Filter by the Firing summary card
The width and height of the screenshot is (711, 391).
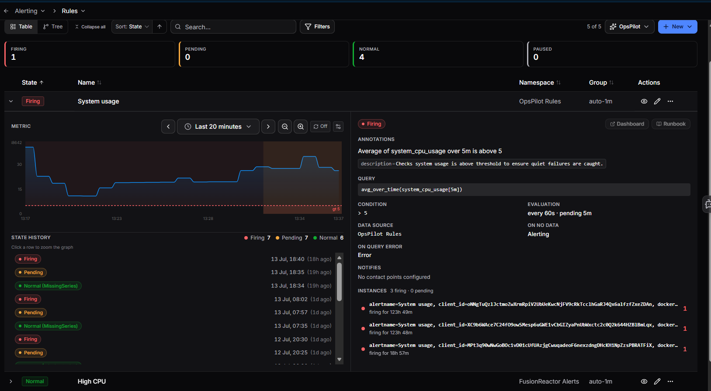[90, 54]
